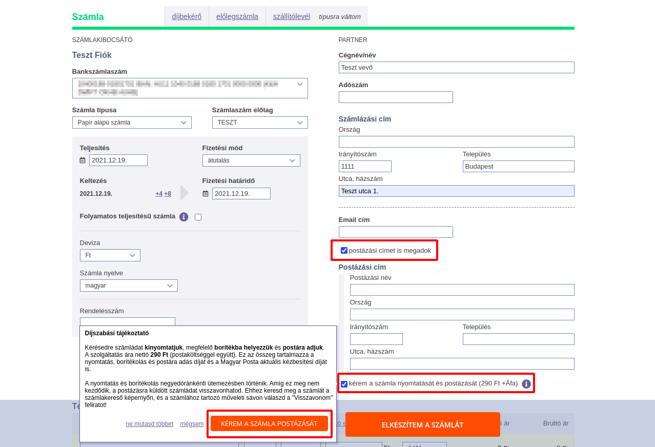Click into the Cégnév/név input field
655x447 pixels.
tap(456, 68)
